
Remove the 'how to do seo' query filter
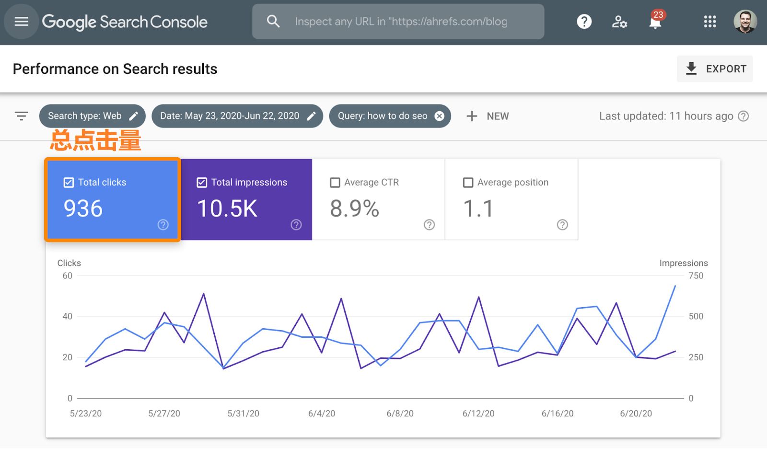click(x=439, y=115)
